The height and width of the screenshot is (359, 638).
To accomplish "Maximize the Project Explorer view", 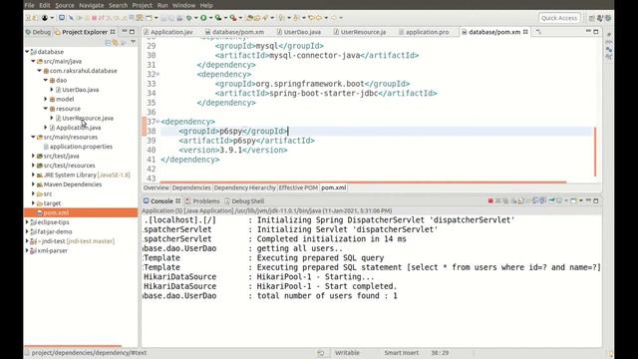I will (132, 31).
